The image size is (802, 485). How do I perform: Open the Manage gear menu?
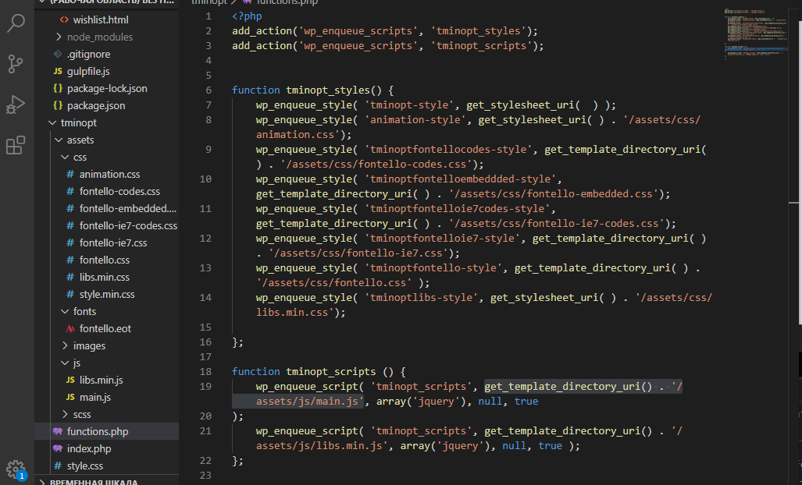click(16, 469)
